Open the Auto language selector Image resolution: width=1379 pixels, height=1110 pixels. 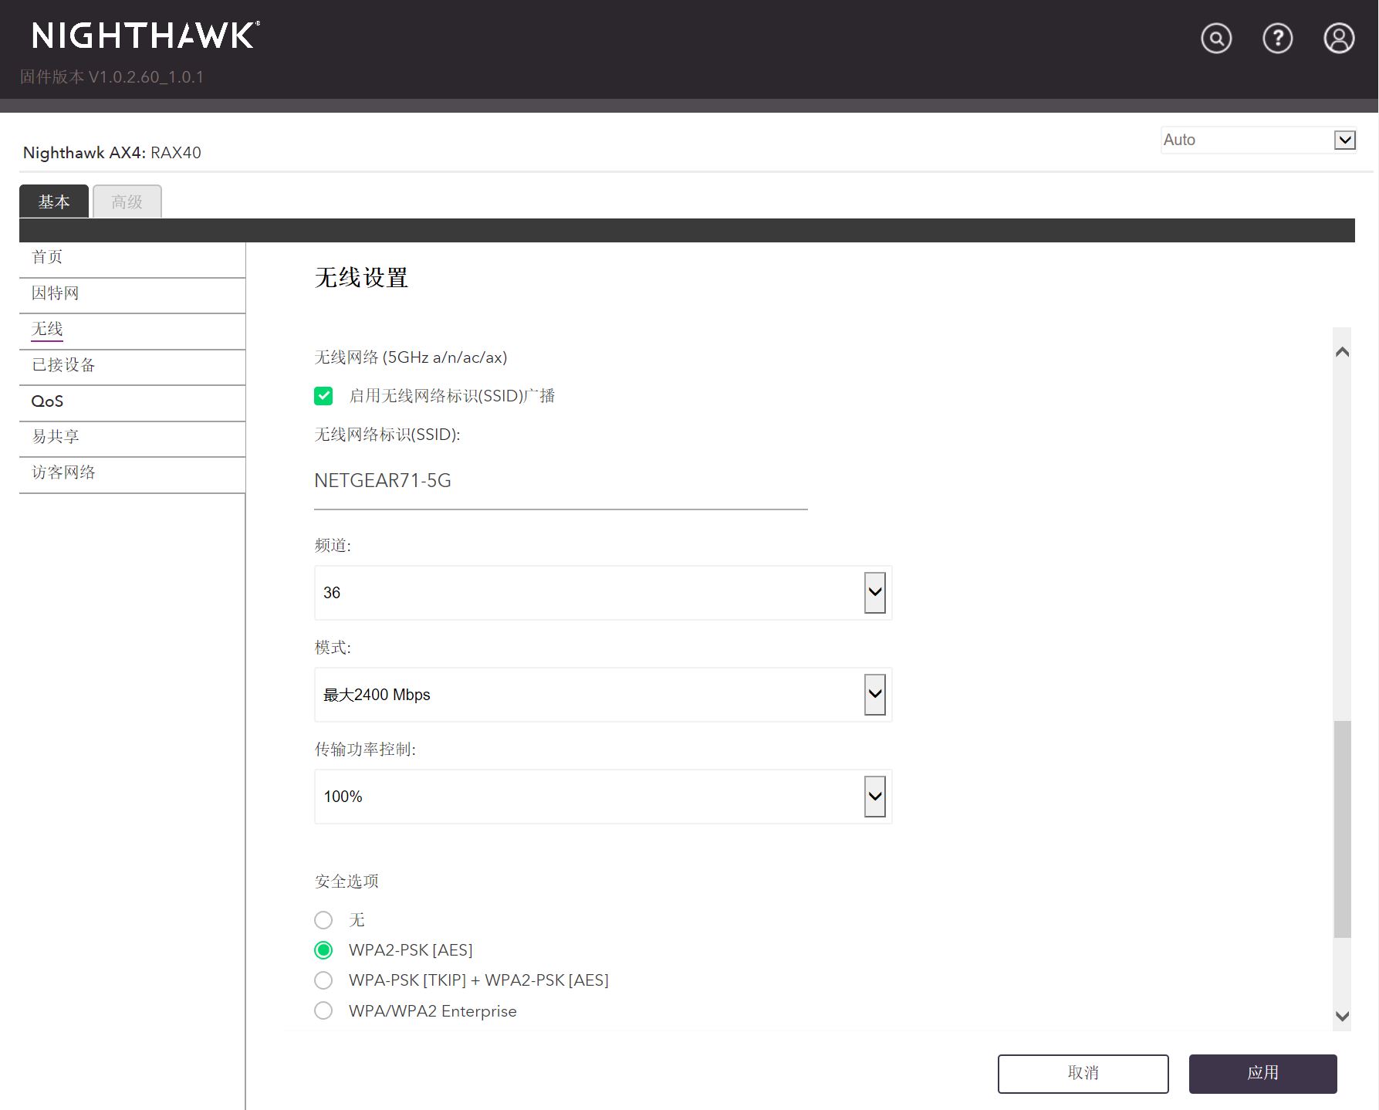(x=1258, y=140)
